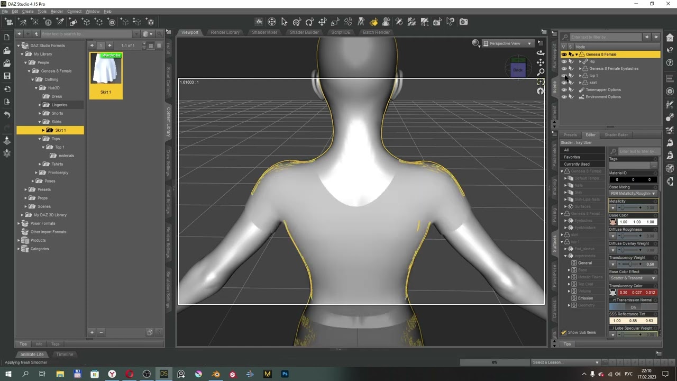Hide the Hip node
Image resolution: width=677 pixels, height=381 pixels.
(564, 61)
